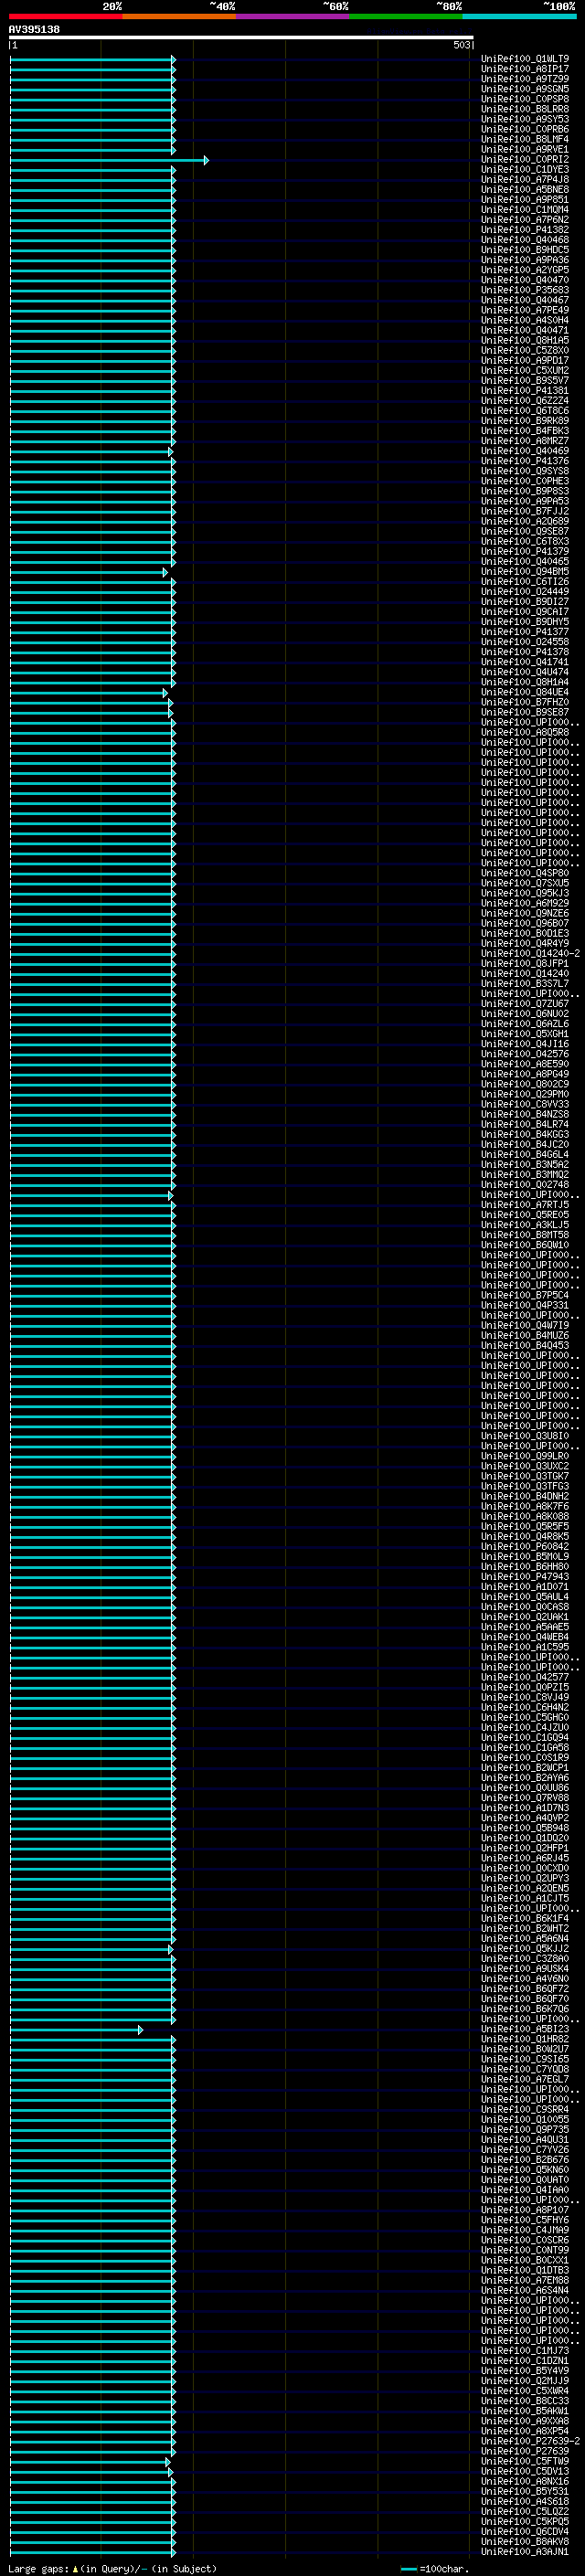Click the long alignment bar for C0PRI2

(108, 160)
